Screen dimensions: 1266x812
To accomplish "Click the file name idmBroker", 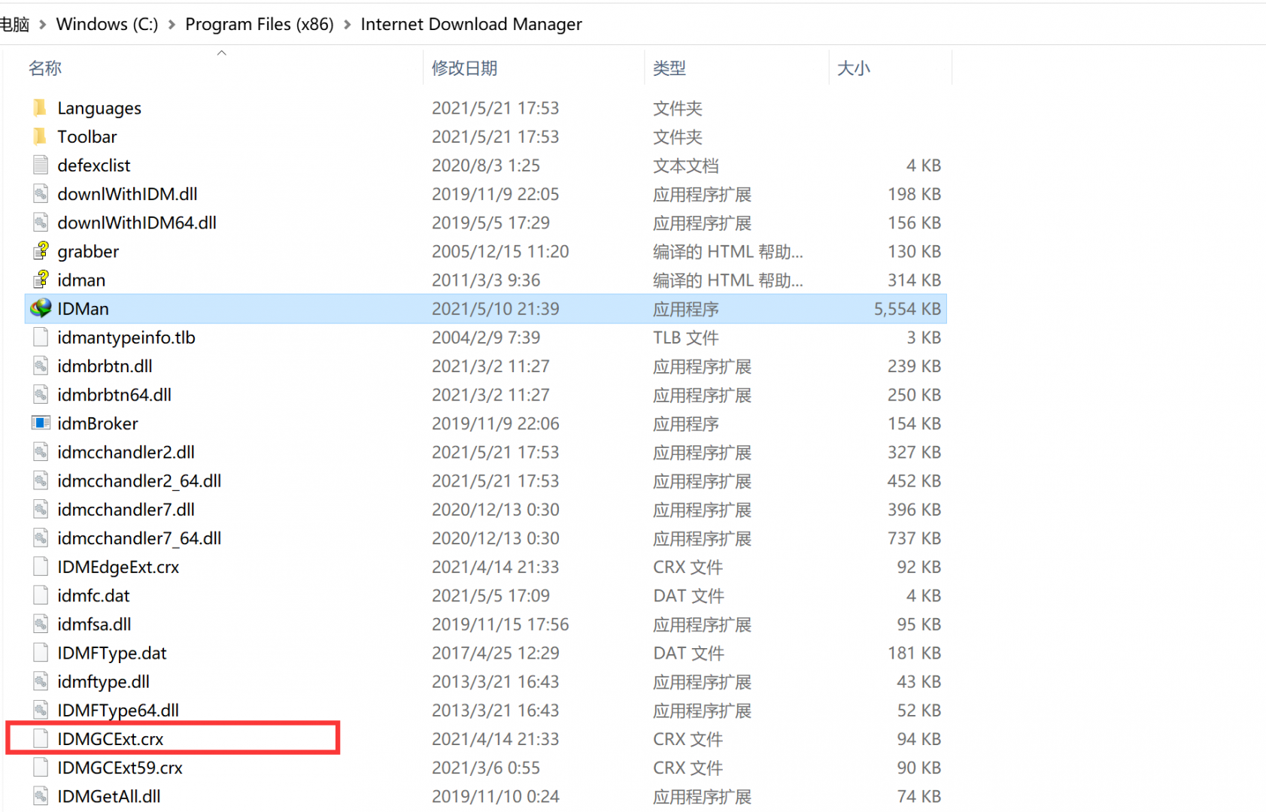I will point(98,423).
